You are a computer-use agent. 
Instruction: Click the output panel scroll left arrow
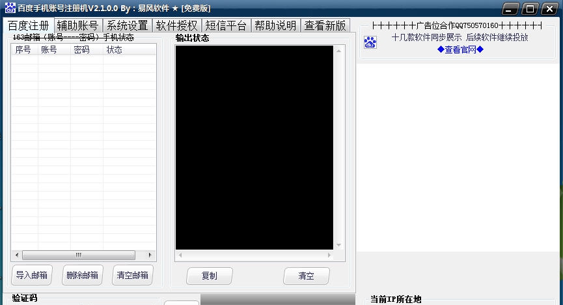point(180,255)
